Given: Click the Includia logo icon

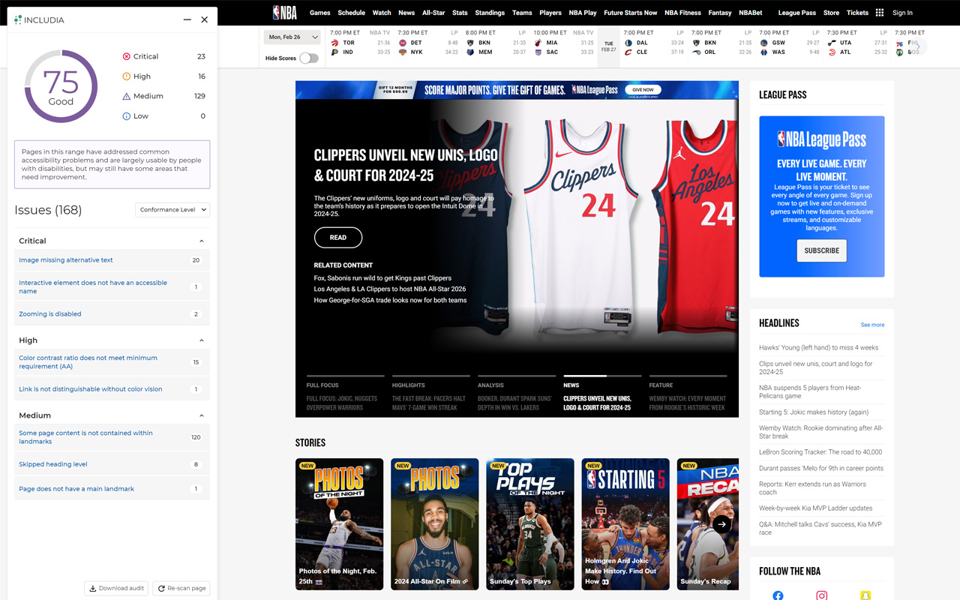Looking at the screenshot, I should [x=18, y=19].
